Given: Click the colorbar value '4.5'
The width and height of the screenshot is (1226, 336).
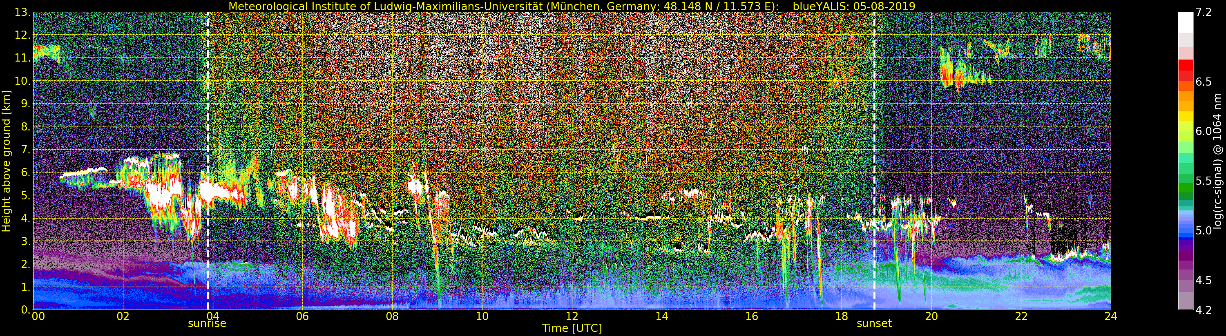Looking at the screenshot, I should click(1204, 281).
